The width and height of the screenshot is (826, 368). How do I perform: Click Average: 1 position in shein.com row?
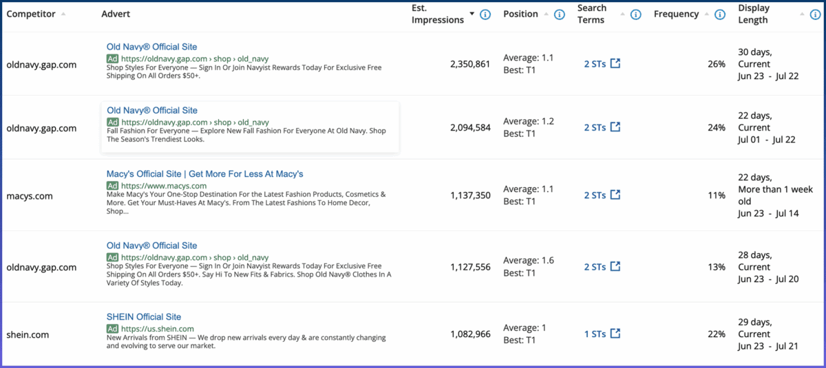tap(525, 328)
